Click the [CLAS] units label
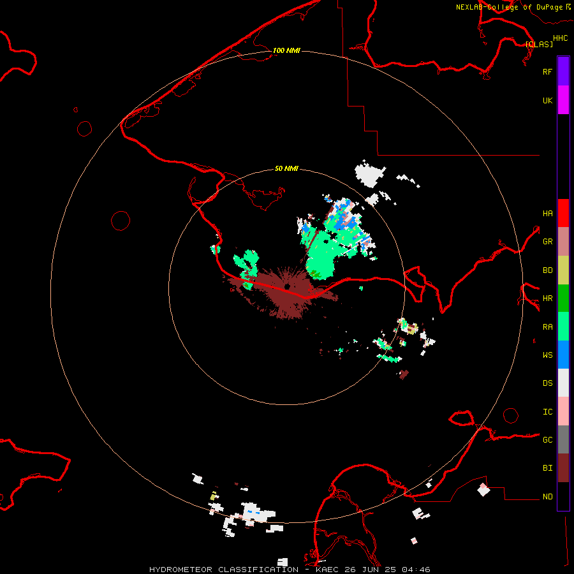 tap(539, 44)
